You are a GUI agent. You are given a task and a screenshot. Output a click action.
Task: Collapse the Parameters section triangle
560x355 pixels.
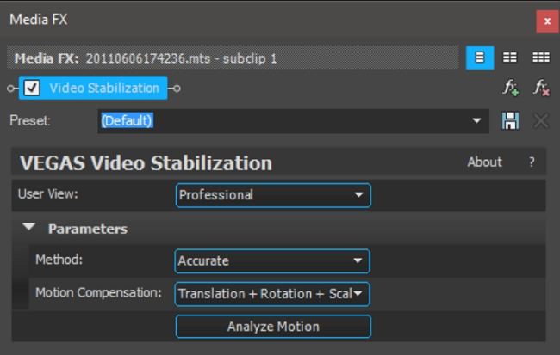[x=29, y=227]
